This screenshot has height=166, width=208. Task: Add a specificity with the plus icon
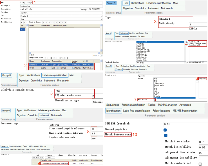pyautogui.click(x=22, y=22)
